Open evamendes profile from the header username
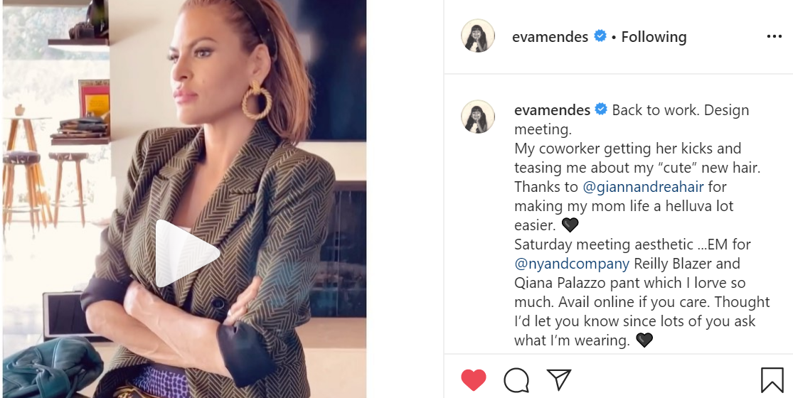 click(550, 37)
